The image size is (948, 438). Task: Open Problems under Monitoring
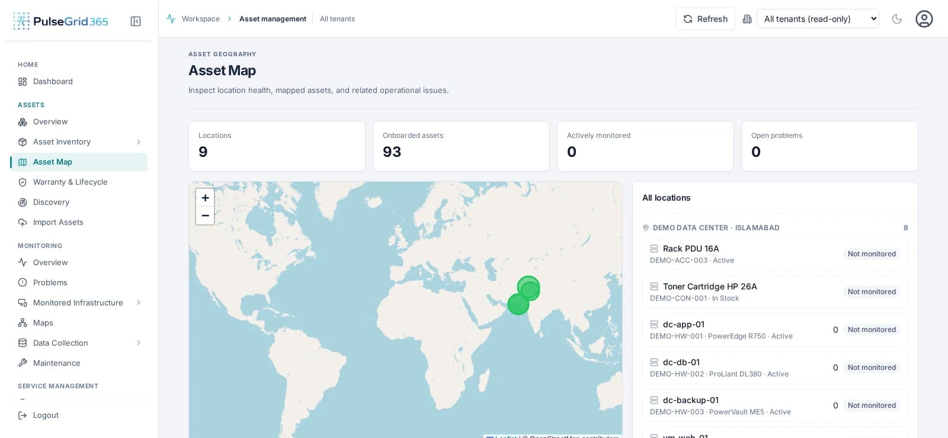point(79,283)
